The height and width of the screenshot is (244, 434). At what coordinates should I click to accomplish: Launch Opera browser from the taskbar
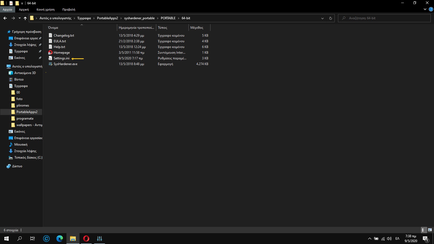pos(86,239)
